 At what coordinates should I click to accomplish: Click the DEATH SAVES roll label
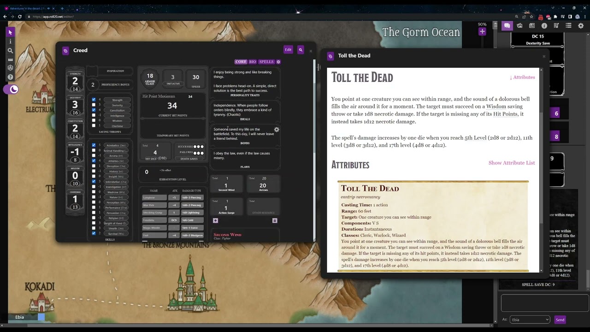click(190, 159)
